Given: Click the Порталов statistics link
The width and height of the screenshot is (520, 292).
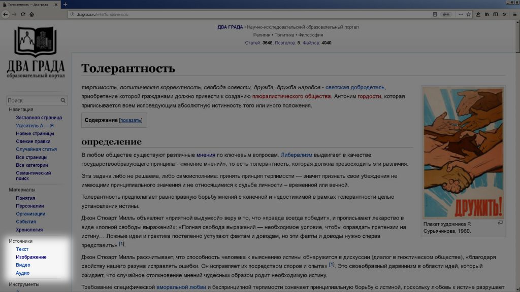Looking at the screenshot, I should coord(285,43).
